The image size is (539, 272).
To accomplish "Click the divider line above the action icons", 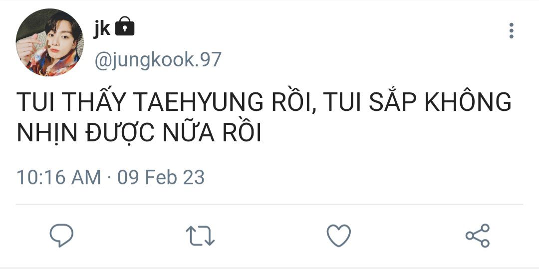I will tap(269, 204).
